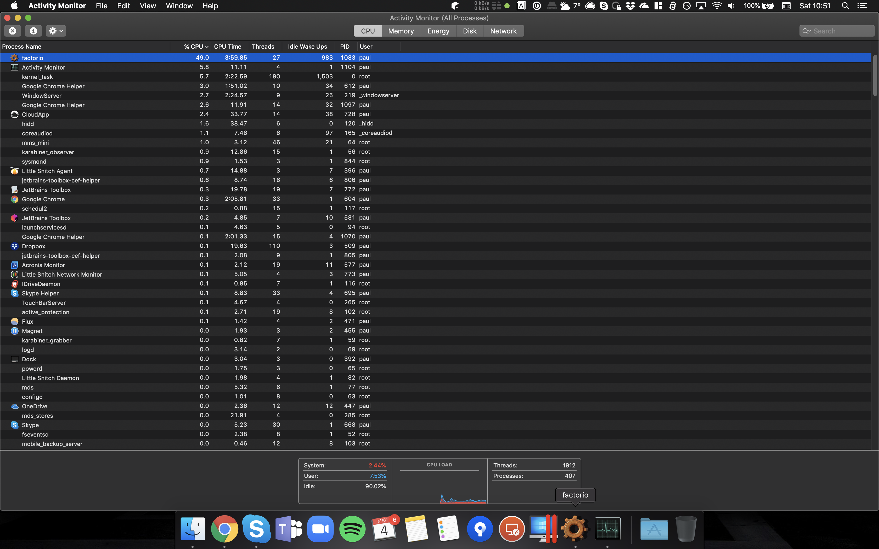879x549 pixels.
Task: Open the Trash in the Dock
Action: click(x=686, y=529)
